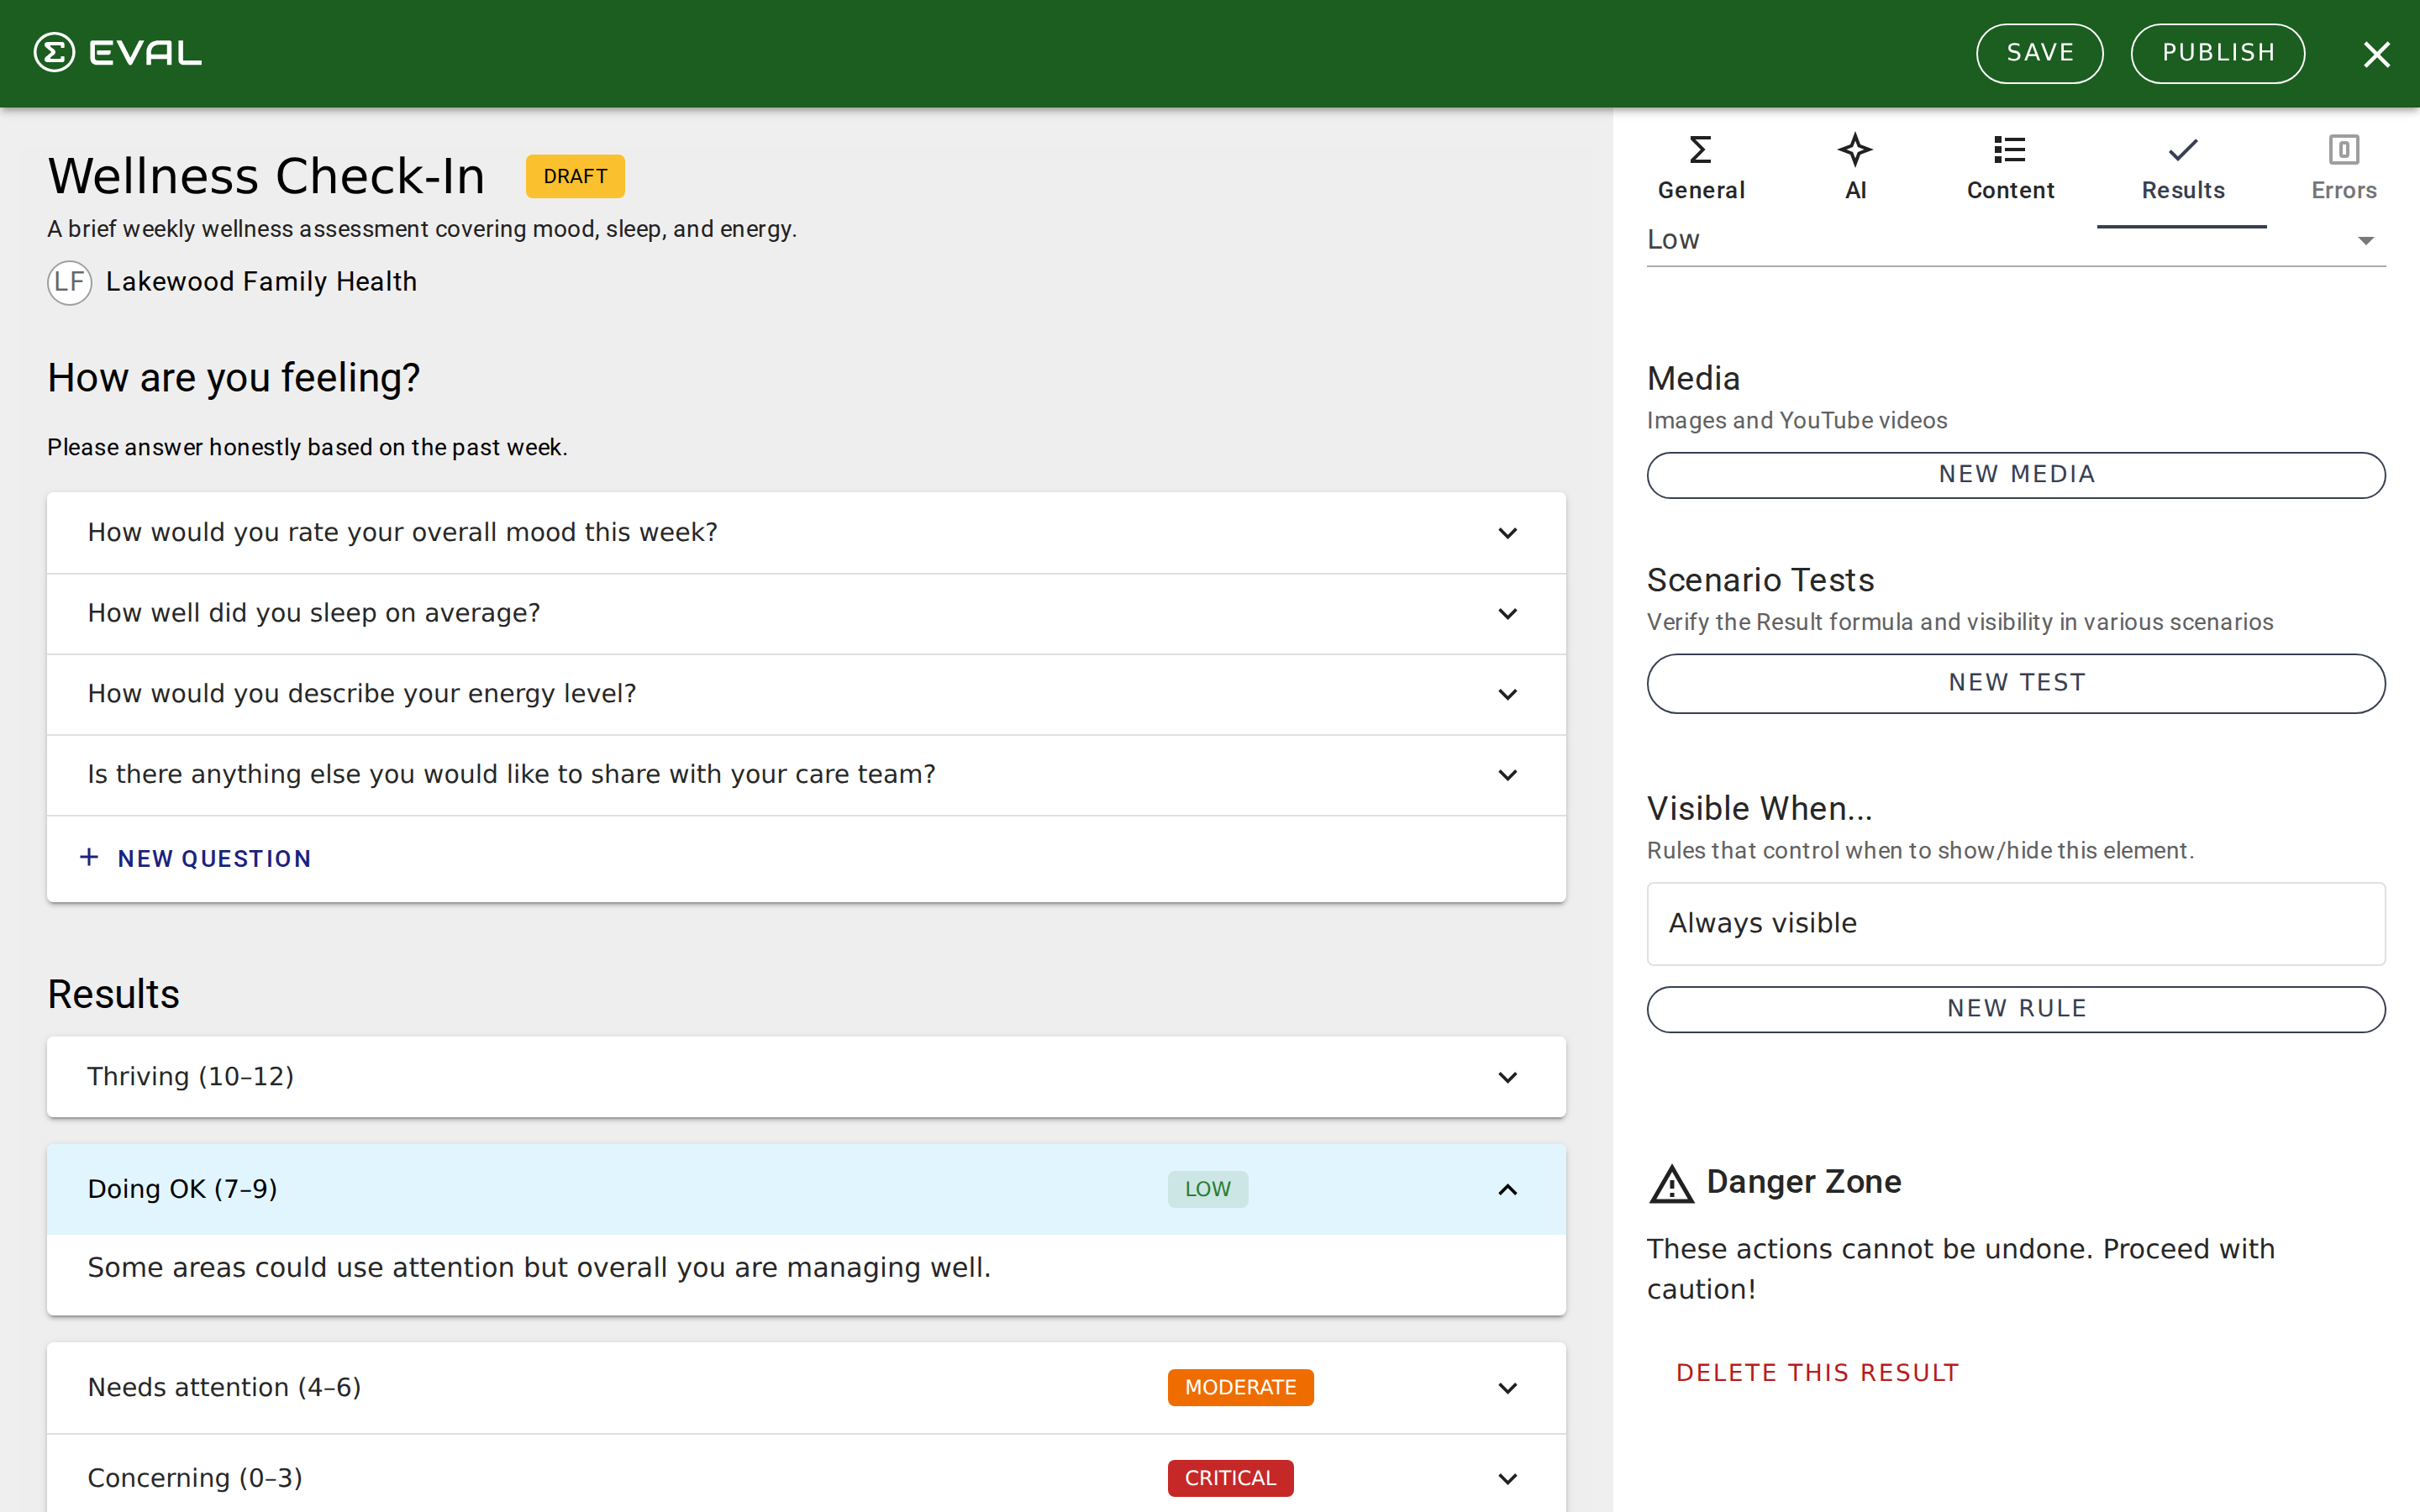The image size is (2420, 1512).
Task: Open the Errors counter tab
Action: click(x=2343, y=168)
